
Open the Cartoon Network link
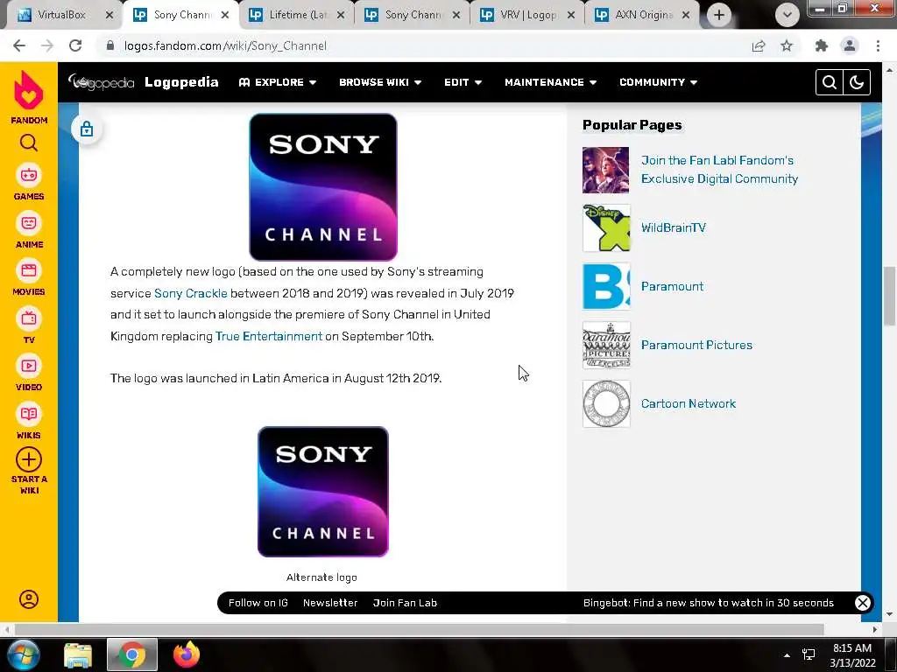coord(689,403)
